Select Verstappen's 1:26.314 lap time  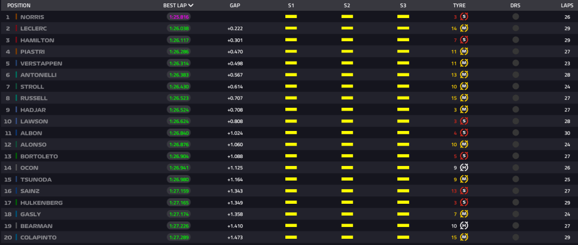point(179,63)
